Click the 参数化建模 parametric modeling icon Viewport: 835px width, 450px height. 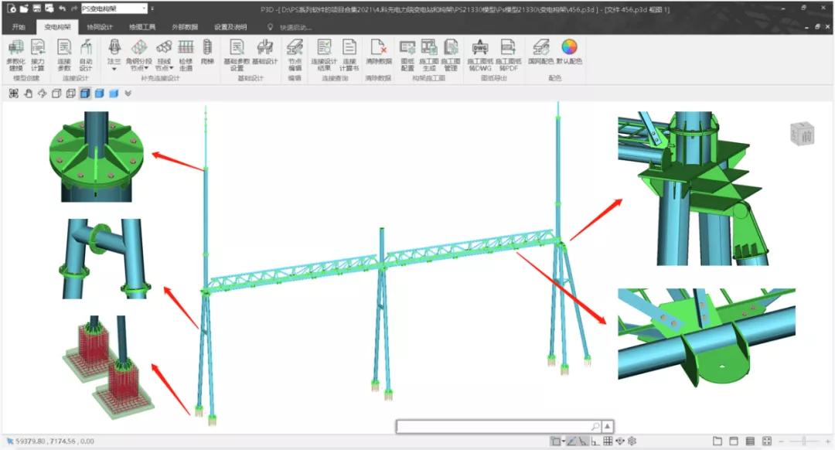click(15, 53)
